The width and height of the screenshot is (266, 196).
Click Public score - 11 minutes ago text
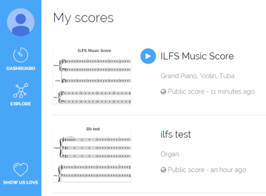pos(211,91)
